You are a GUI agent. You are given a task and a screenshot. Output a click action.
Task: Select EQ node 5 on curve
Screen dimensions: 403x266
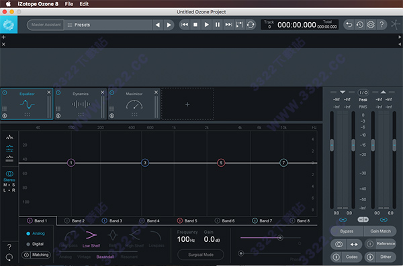coord(221,163)
